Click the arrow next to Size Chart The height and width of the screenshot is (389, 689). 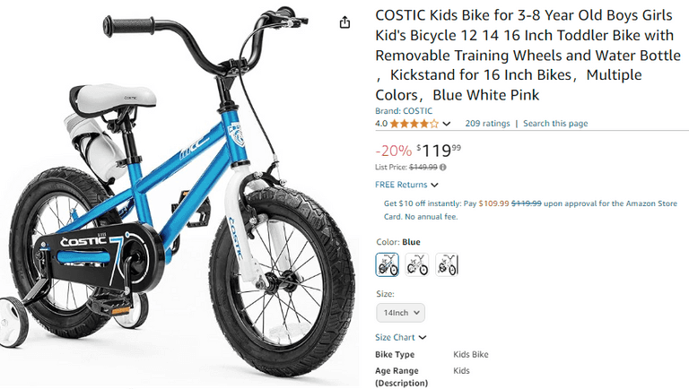[423, 338]
